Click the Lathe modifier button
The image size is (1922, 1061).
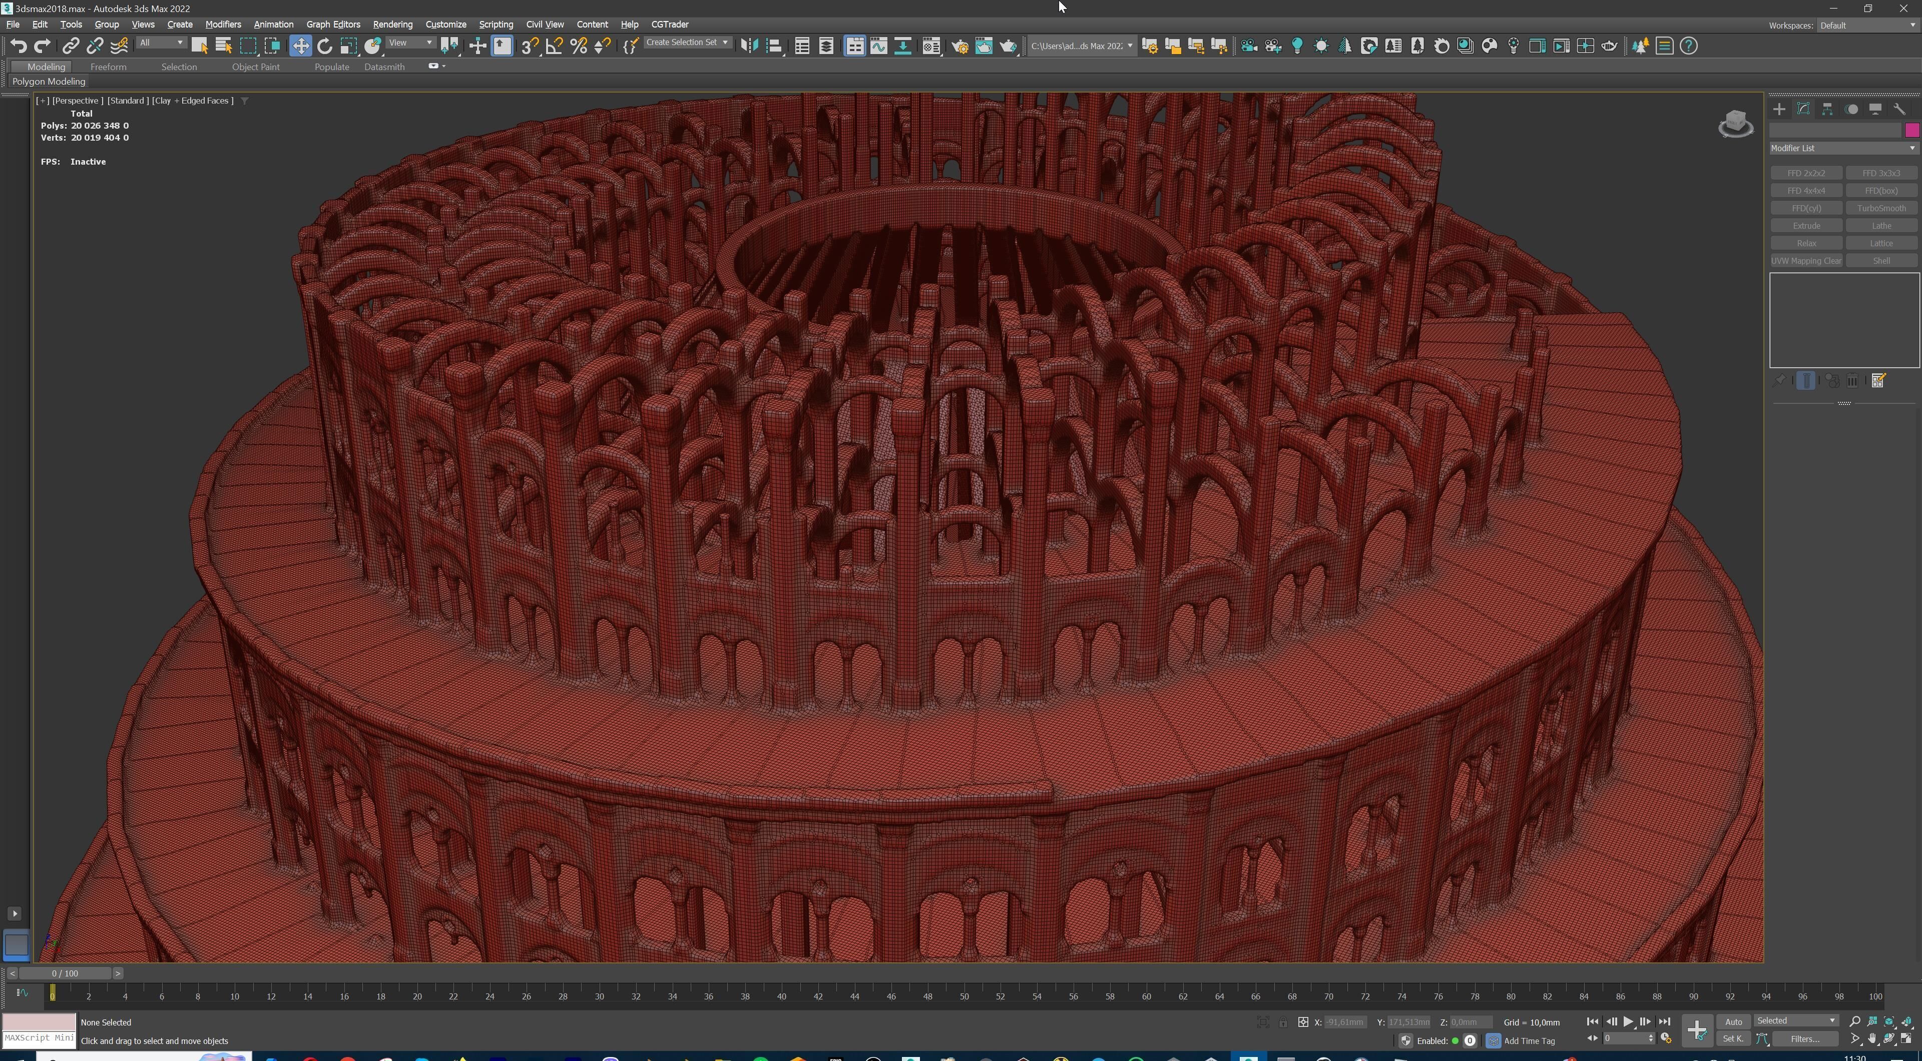[x=1881, y=226]
